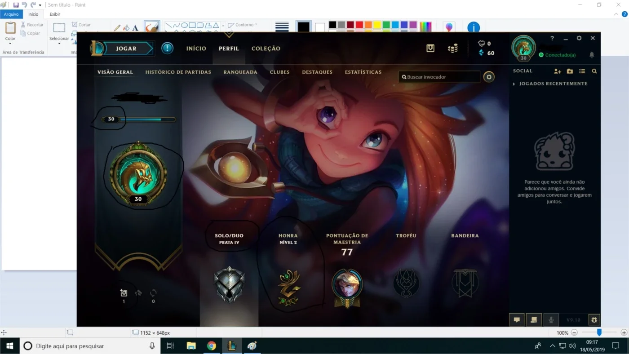Click the Social panel search magnifier
Screen dimensions: 629x354
point(594,71)
